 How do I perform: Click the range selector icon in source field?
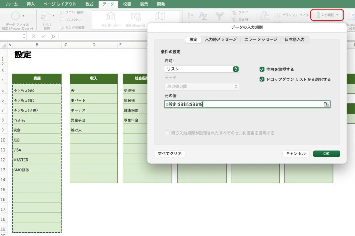tap(327, 104)
